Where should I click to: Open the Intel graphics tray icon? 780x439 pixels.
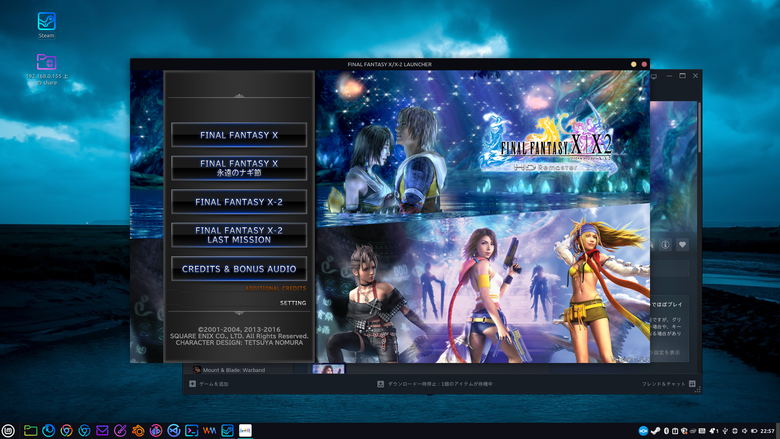pyautogui.click(x=693, y=431)
